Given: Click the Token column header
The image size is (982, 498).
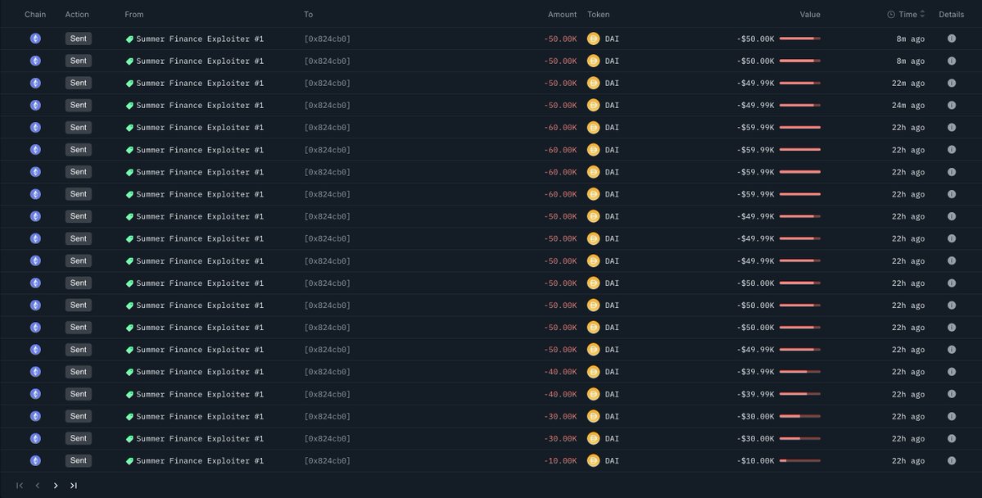Looking at the screenshot, I should click(598, 15).
